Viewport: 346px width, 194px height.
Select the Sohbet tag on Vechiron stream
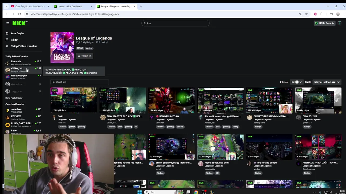[180, 127]
